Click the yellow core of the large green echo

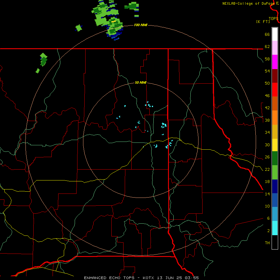[x=114, y=21]
